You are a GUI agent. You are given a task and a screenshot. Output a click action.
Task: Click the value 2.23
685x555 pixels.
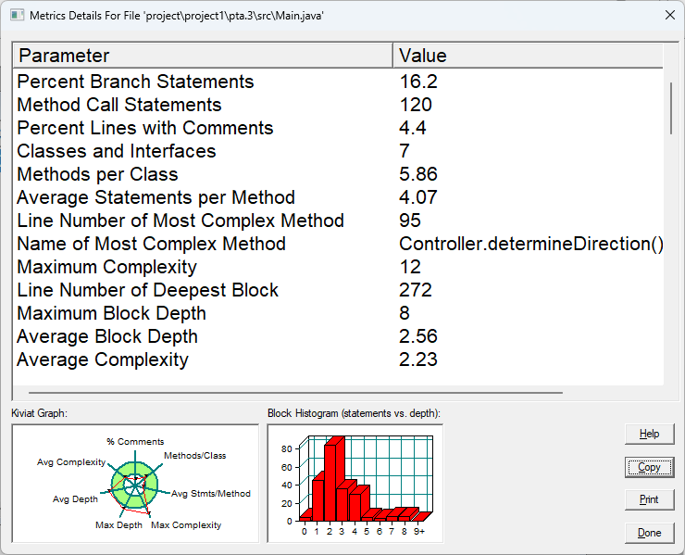418,359
